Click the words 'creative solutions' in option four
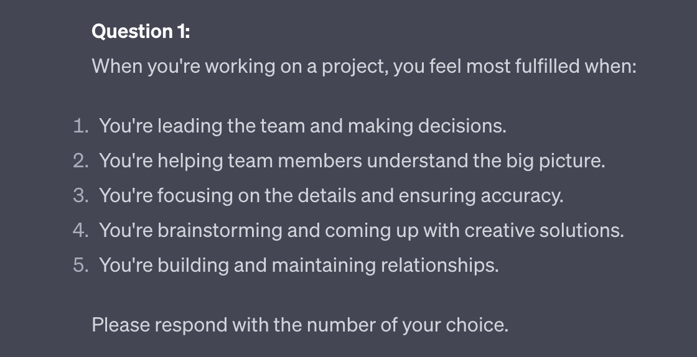Image resolution: width=697 pixels, height=357 pixels. click(544, 231)
